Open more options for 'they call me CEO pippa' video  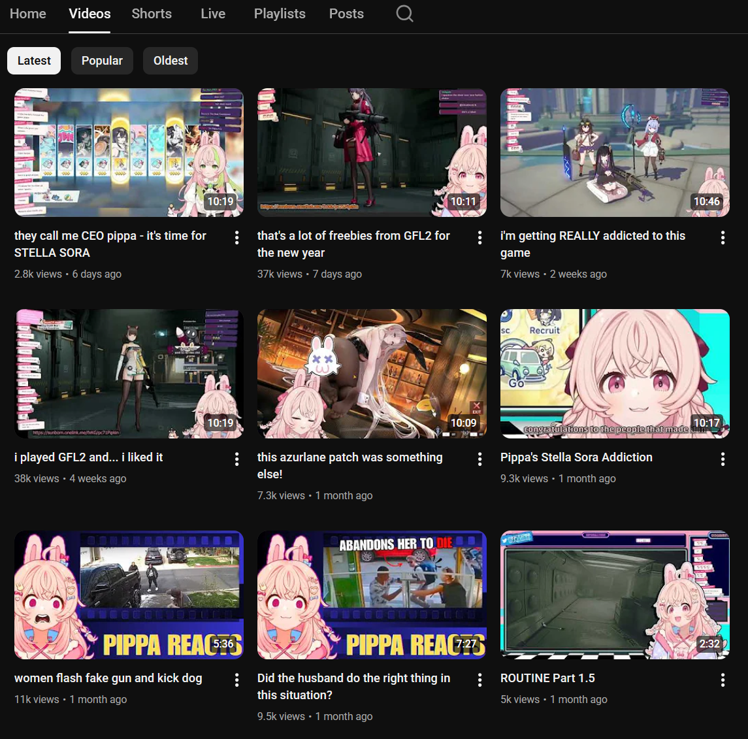pos(236,238)
